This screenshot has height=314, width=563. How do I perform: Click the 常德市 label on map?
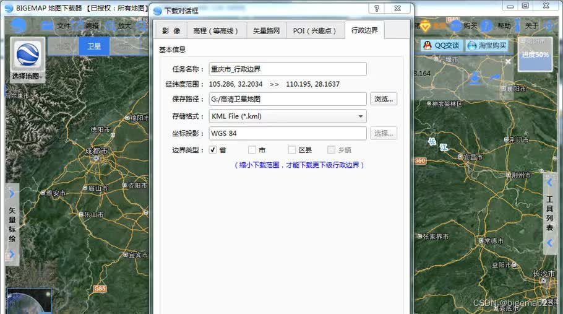coord(494,241)
